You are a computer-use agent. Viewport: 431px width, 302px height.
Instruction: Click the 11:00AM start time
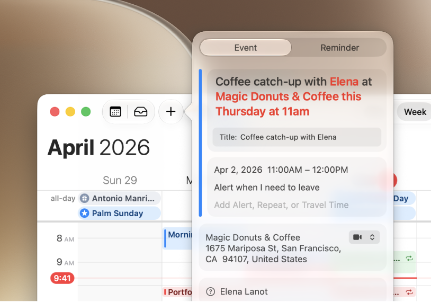(284, 170)
